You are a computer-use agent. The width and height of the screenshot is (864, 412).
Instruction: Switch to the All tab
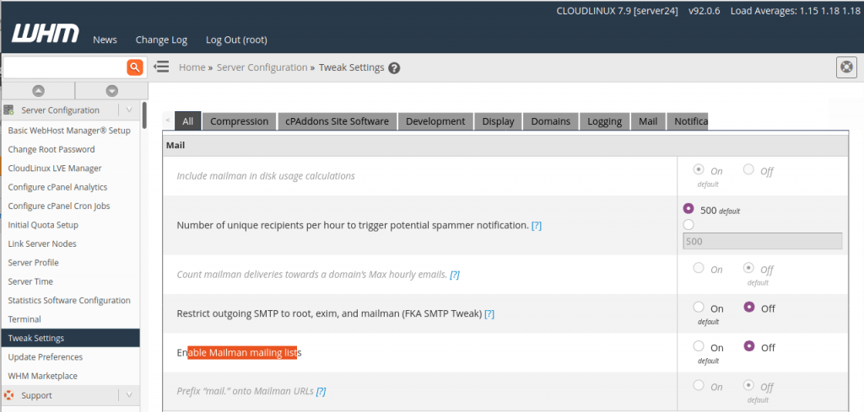[188, 121]
